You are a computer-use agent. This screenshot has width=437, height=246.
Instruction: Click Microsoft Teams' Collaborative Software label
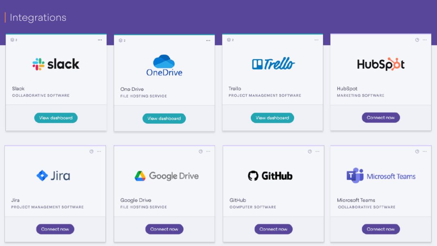[x=367, y=207]
